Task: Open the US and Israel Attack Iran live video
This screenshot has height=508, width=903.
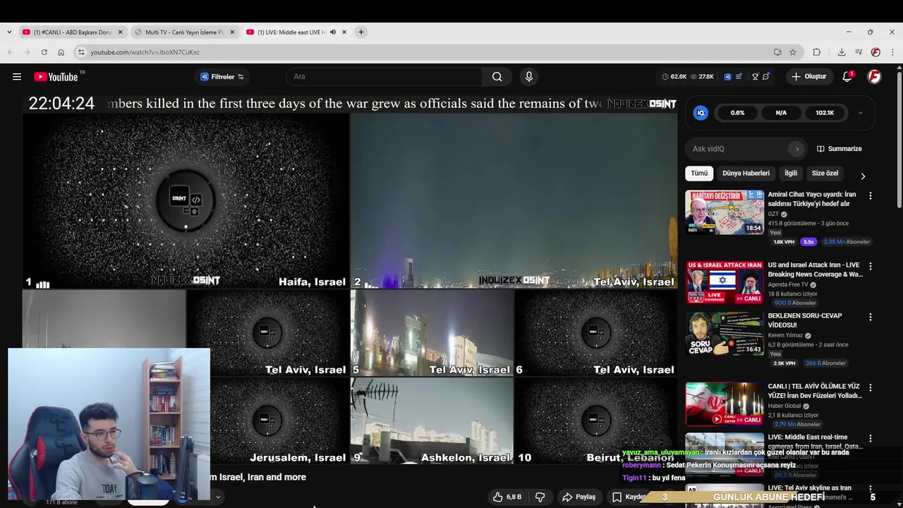Action: pyautogui.click(x=725, y=283)
